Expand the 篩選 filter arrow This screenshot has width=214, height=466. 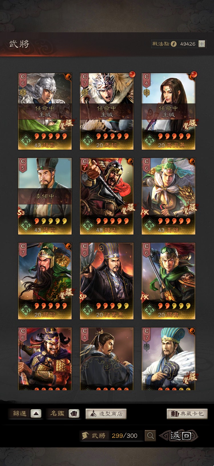36,414
